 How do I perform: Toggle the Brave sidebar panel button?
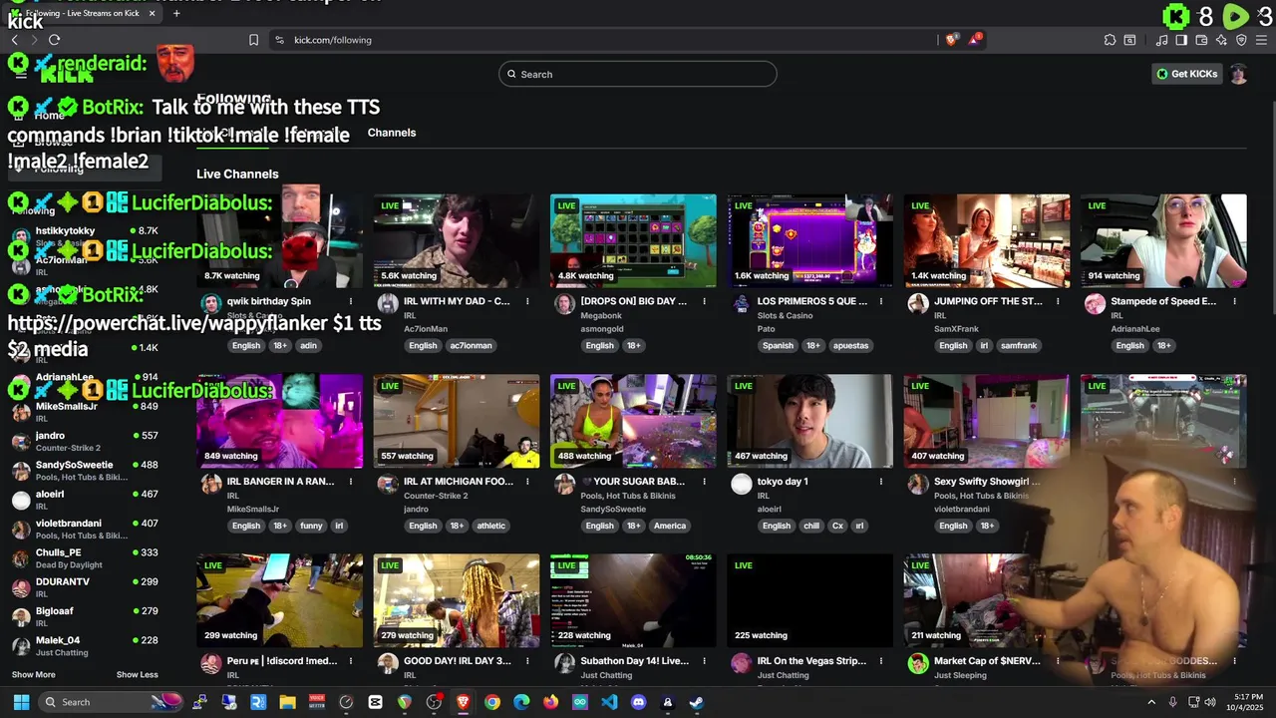click(1181, 40)
